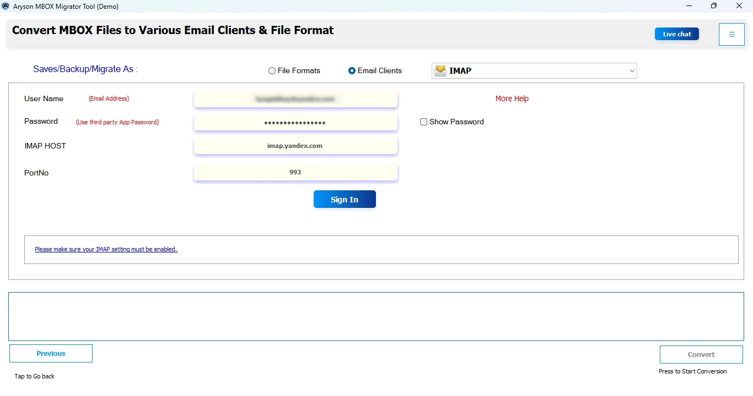
Task: Focus the User Name email address field
Action: [295, 100]
